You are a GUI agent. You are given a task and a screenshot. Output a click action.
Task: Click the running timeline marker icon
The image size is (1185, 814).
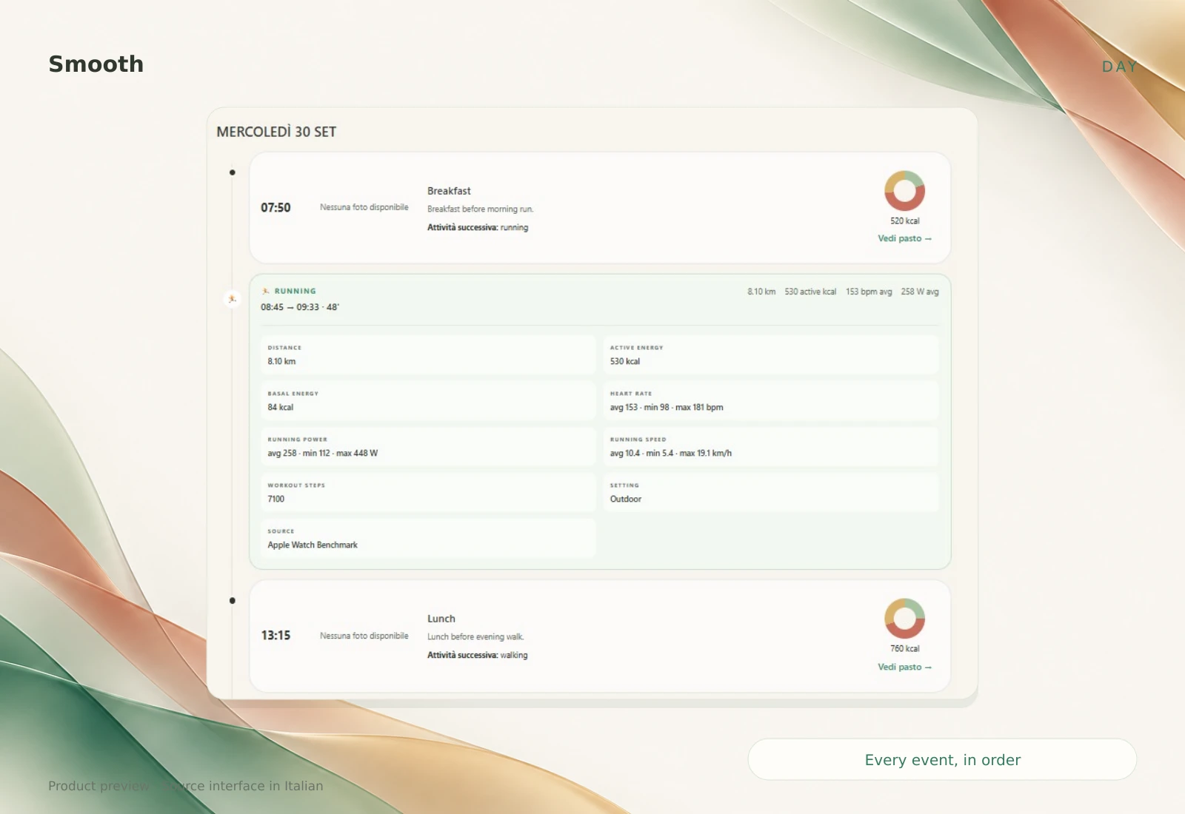[x=232, y=299]
